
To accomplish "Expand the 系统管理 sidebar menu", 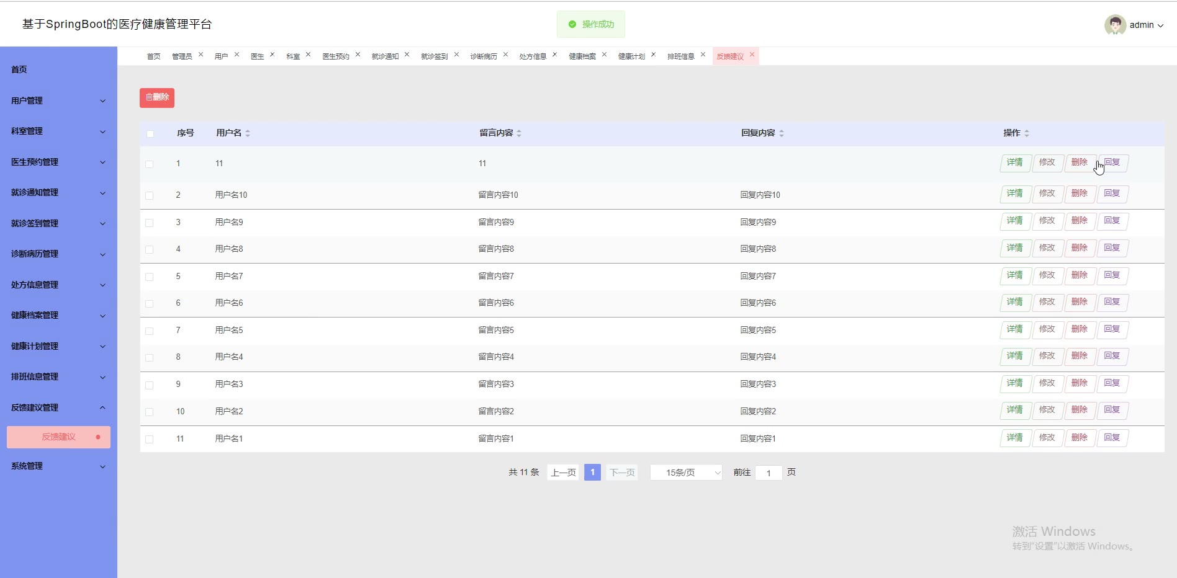I will 58,466.
